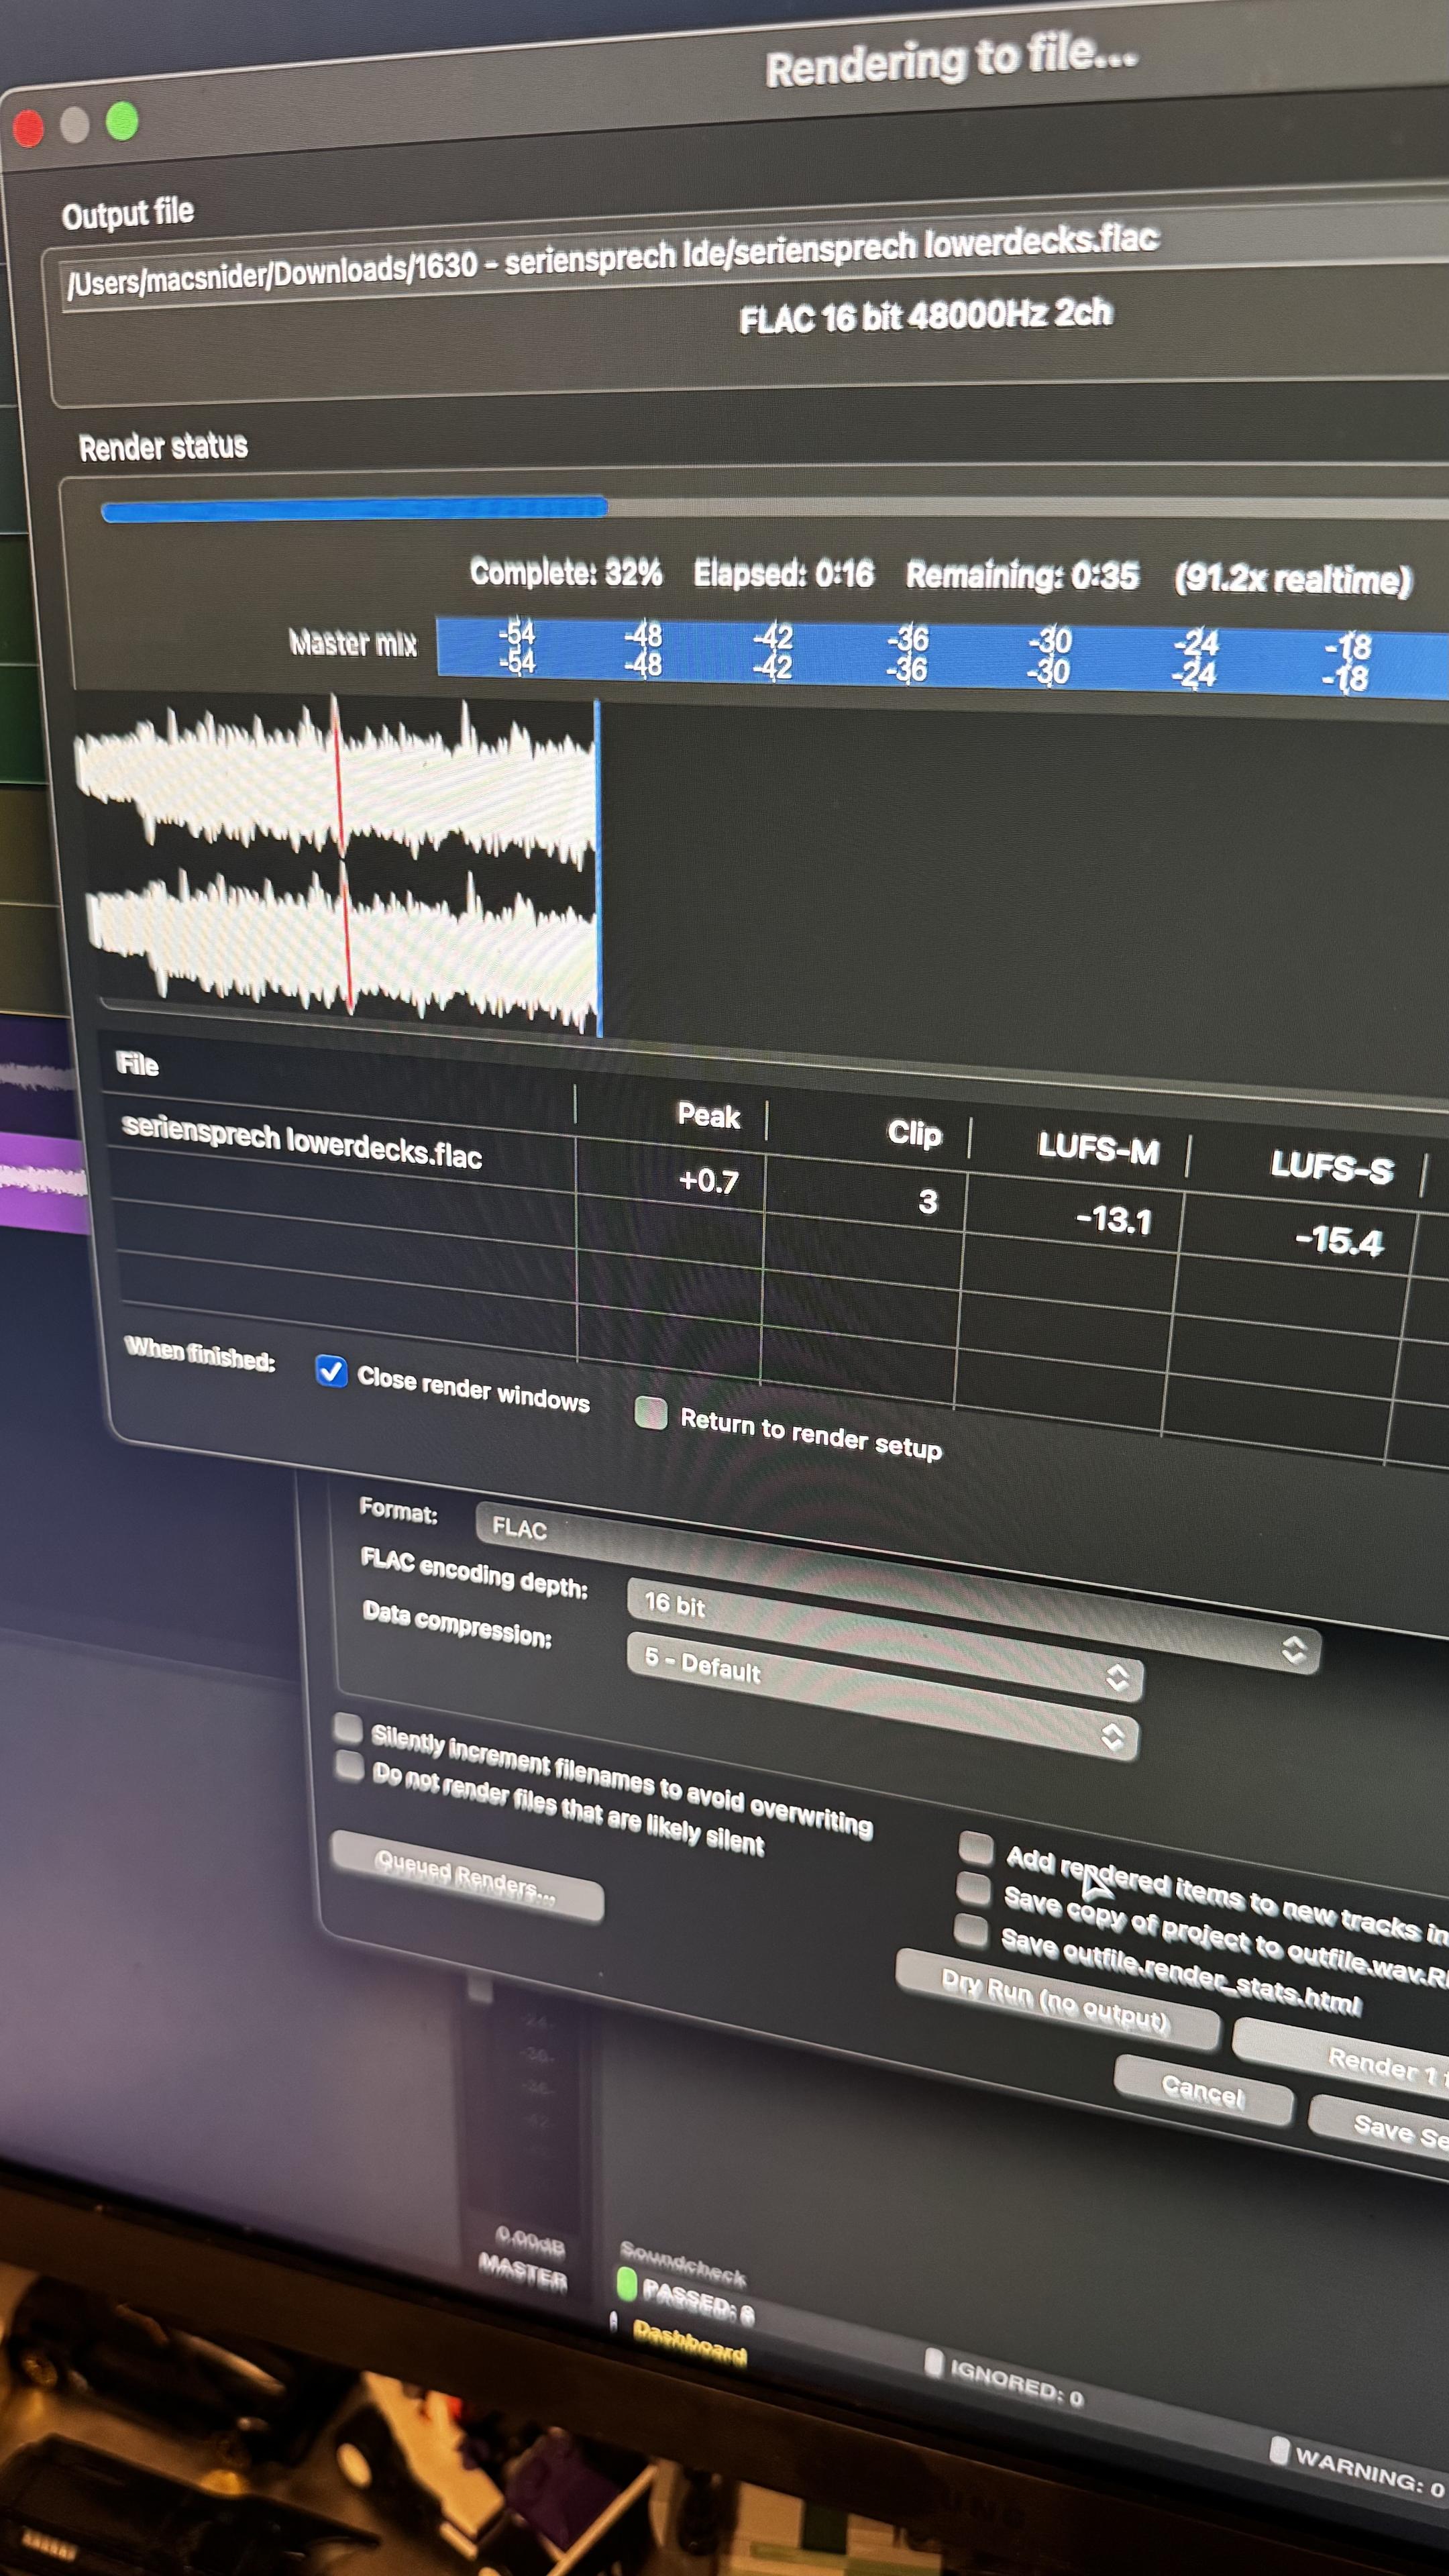1449x2576 pixels.
Task: Click the -15.4 LUFS-S value
Action: 1339,1241
